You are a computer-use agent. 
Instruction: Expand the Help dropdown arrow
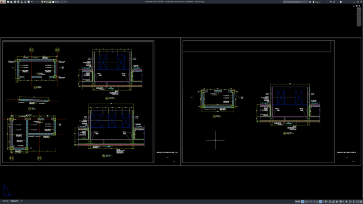click(x=343, y=2)
